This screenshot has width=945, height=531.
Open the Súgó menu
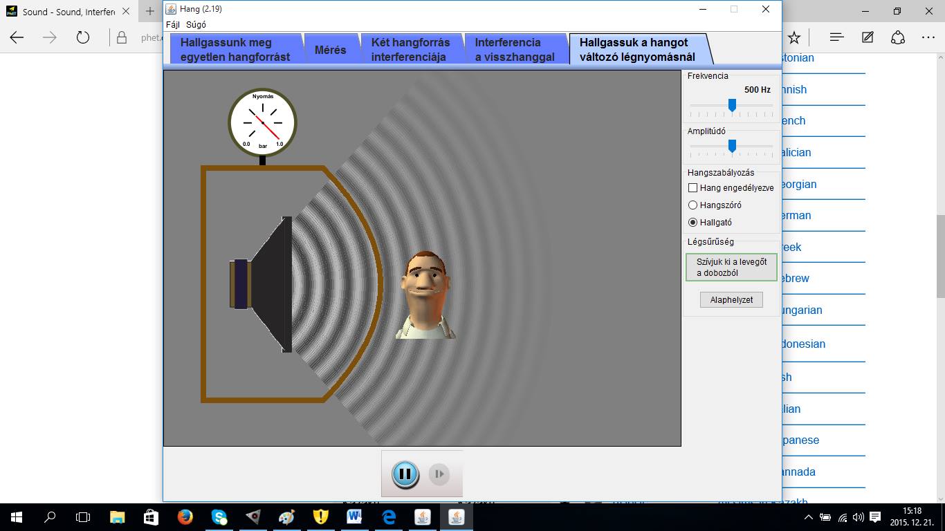pyautogui.click(x=196, y=25)
